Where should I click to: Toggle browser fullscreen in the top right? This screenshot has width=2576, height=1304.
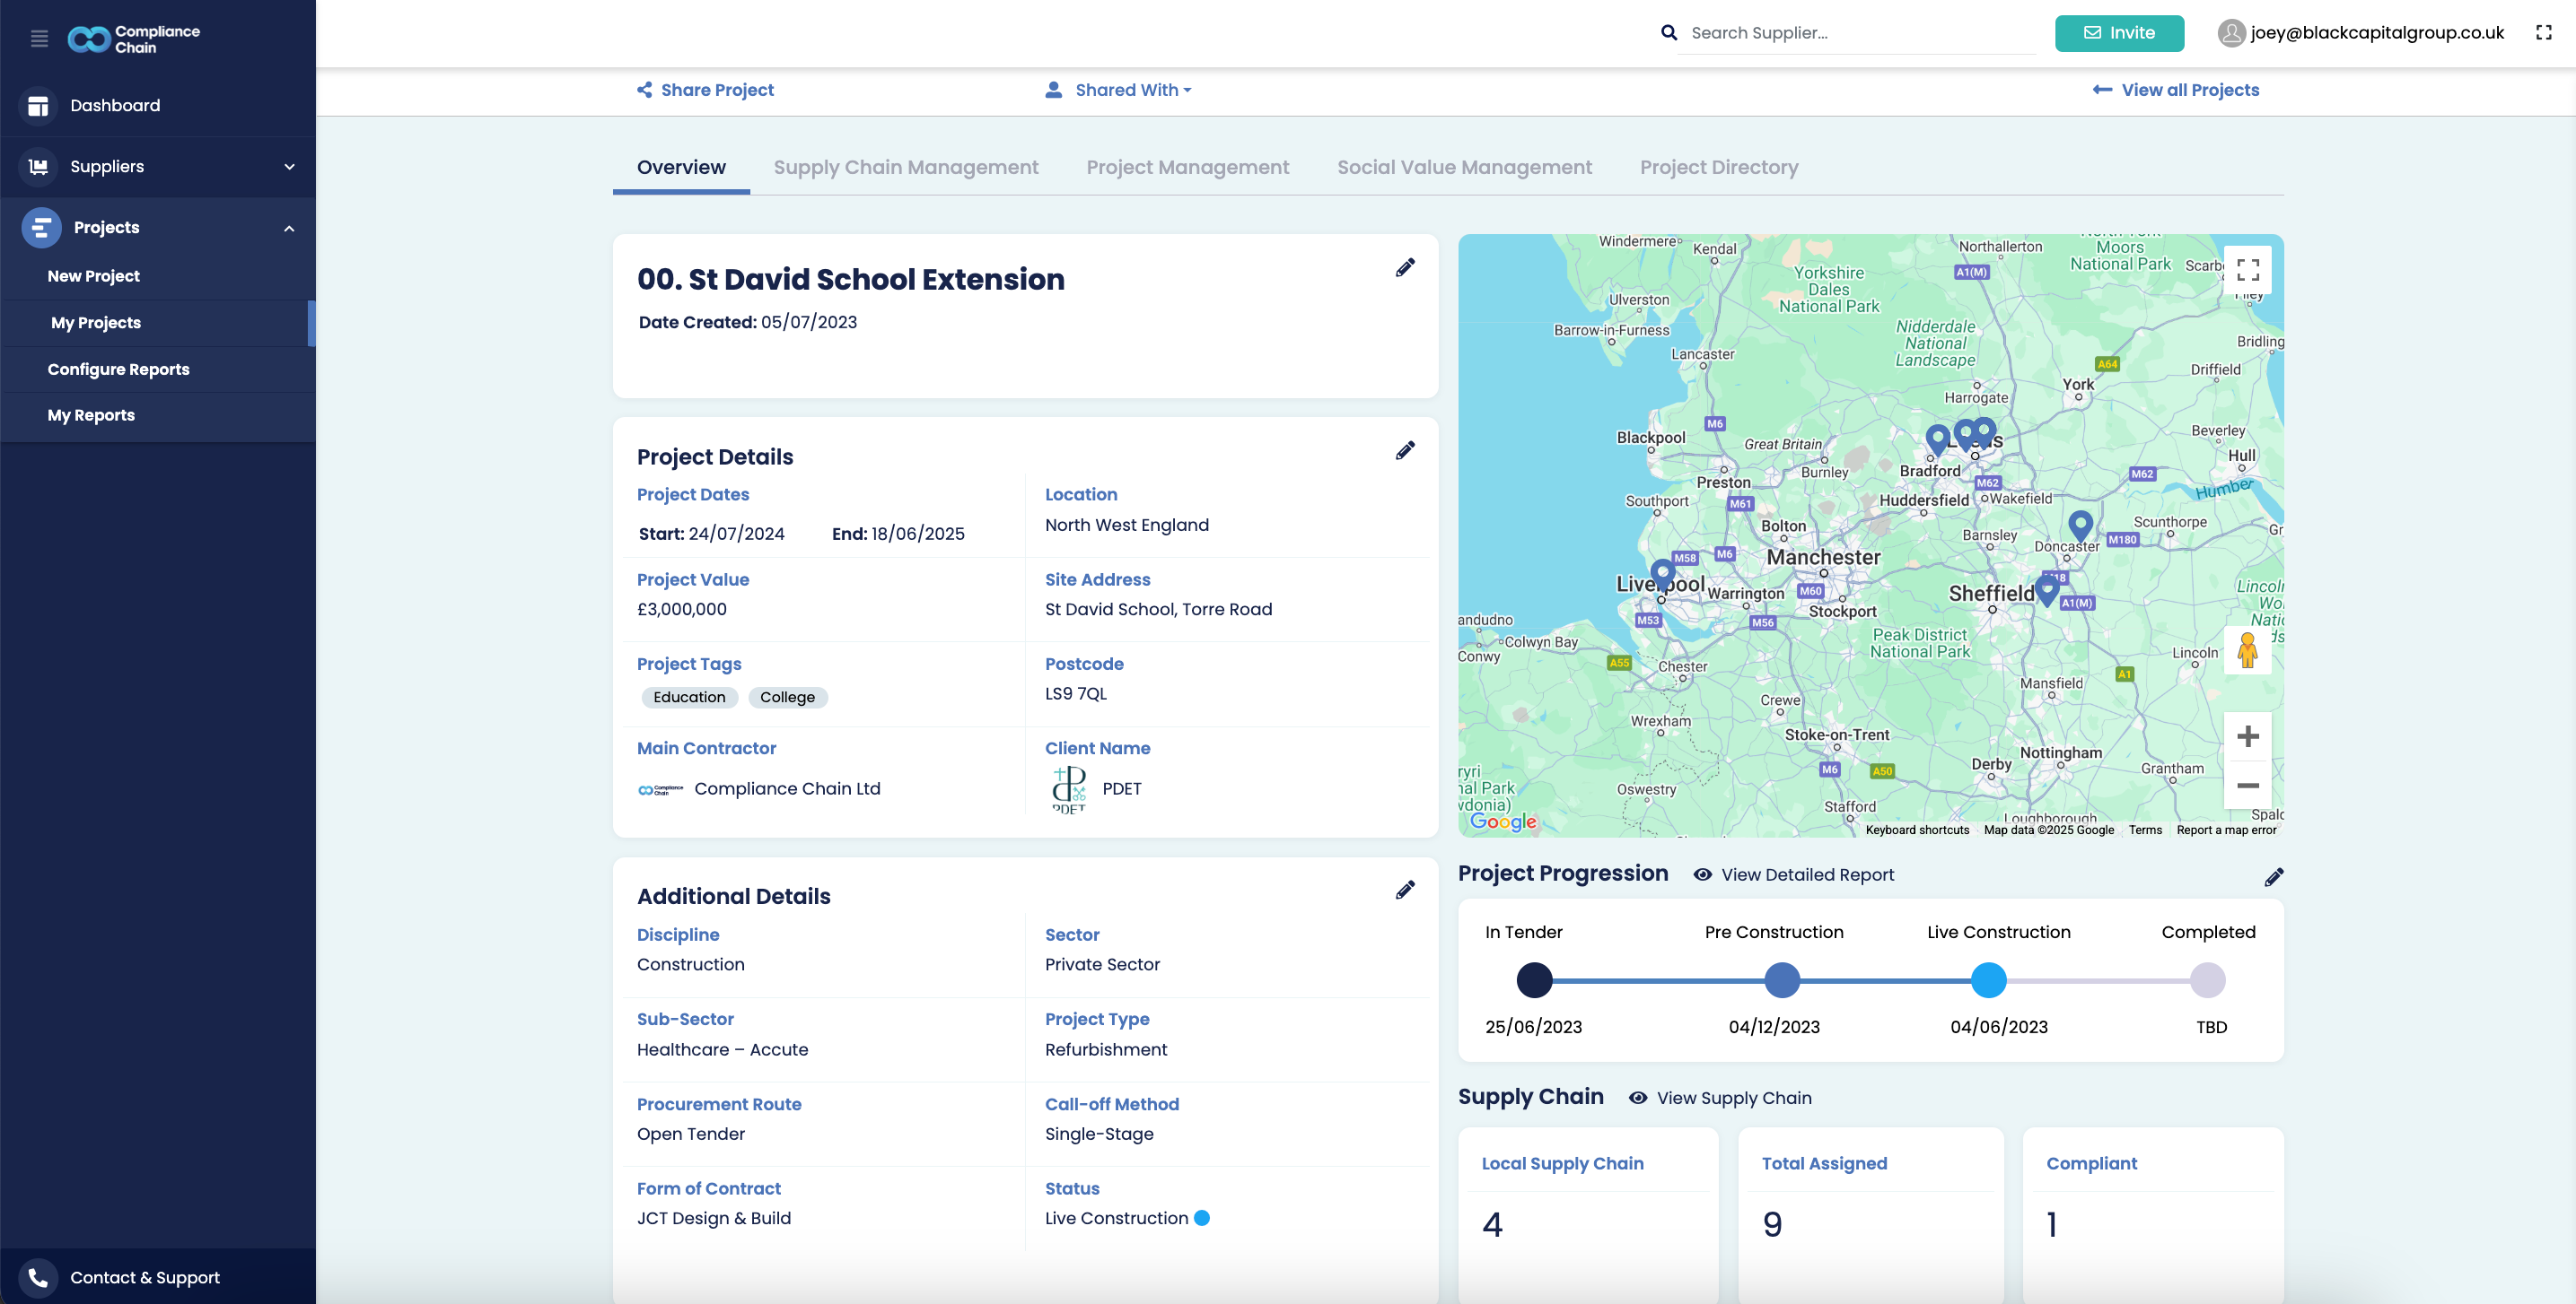[x=2543, y=33]
